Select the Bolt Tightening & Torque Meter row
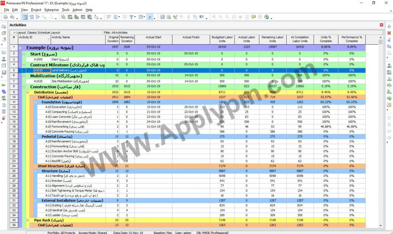The height and width of the screenshot is (234, 393). (192, 191)
